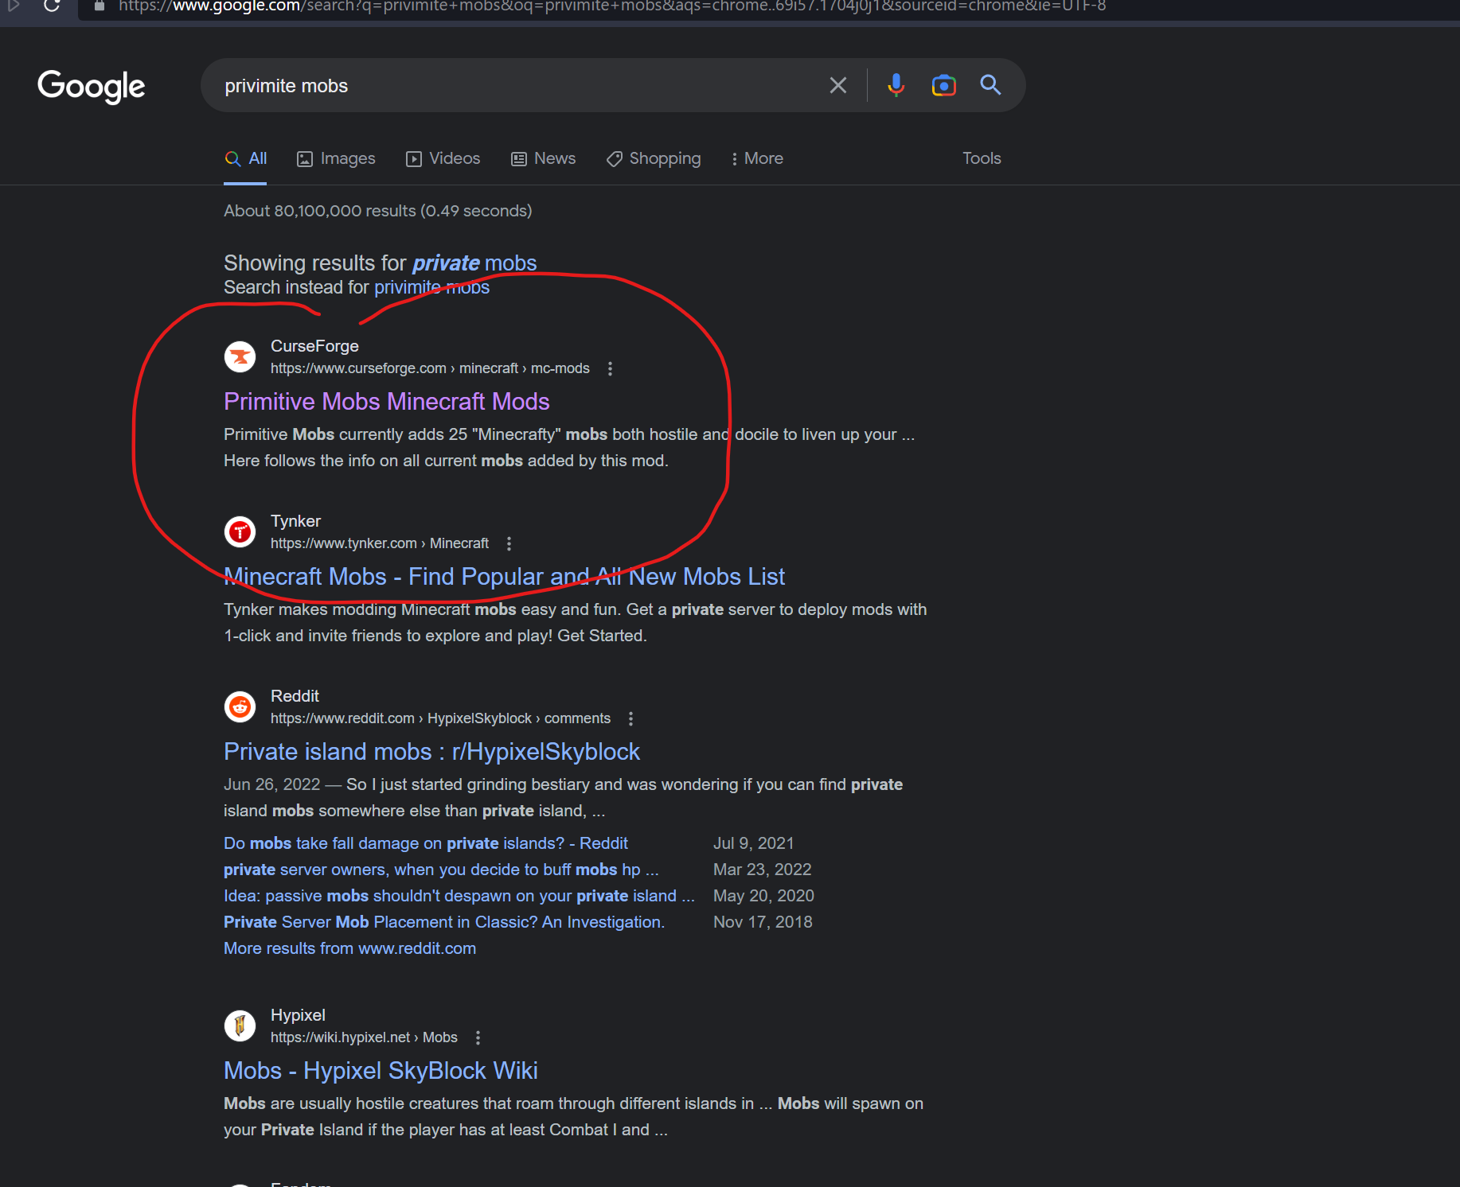Image resolution: width=1460 pixels, height=1187 pixels.
Task: Open the Tools filter options
Action: click(981, 159)
